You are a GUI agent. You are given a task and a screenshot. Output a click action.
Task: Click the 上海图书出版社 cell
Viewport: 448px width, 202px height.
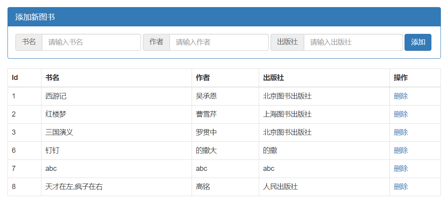(287, 114)
